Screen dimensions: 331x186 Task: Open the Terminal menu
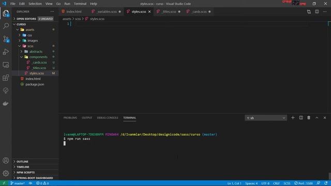[x=80, y=4]
